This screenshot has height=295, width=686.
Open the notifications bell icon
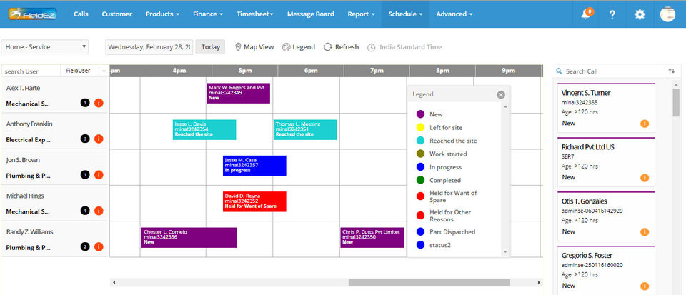pos(585,14)
